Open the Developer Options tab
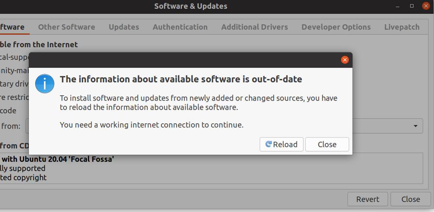Image resolution: width=434 pixels, height=212 pixels. coord(336,27)
